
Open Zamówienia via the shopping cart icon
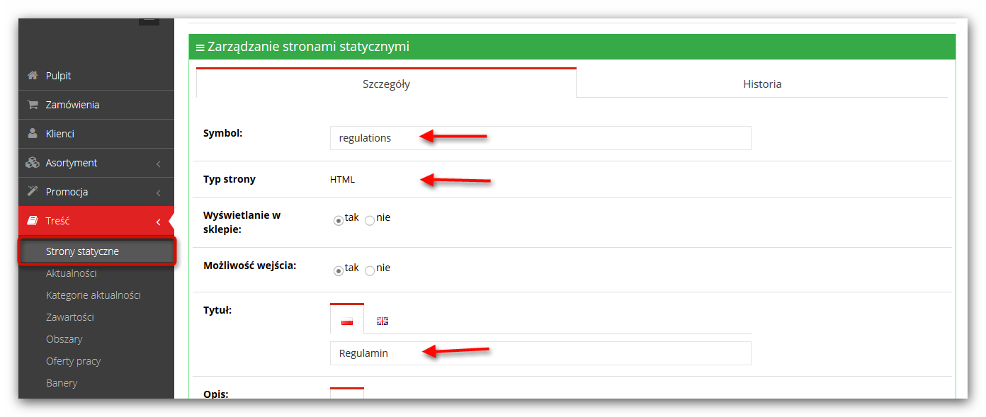(32, 105)
